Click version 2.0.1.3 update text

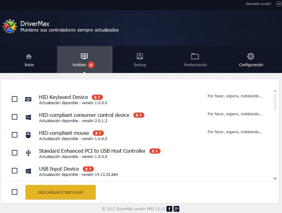tap(73, 121)
